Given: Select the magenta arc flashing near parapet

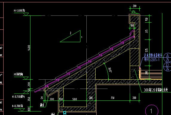Looking at the screenshot, I should tap(132, 33).
